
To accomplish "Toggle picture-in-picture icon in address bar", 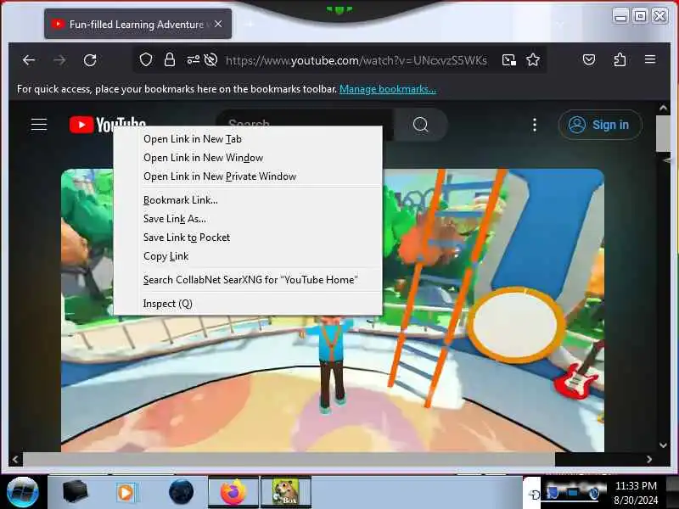I will 508,59.
